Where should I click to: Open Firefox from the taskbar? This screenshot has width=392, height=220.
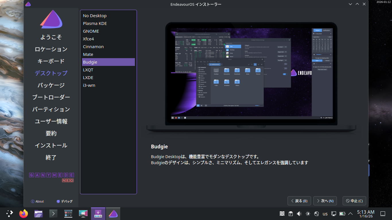[24, 214]
